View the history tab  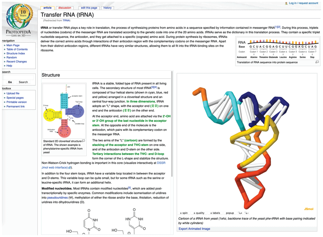click(x=108, y=8)
